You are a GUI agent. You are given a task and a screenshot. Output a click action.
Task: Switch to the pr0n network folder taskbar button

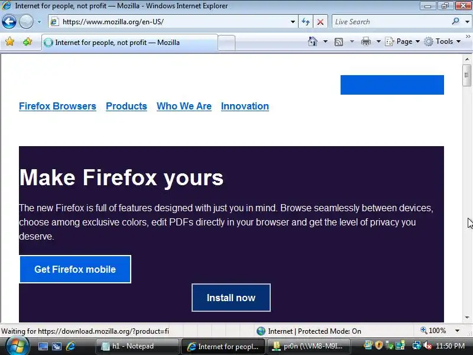pyautogui.click(x=309, y=346)
